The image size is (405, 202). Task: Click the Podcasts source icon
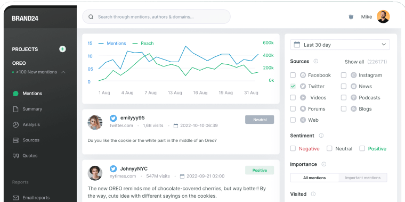[354, 98]
